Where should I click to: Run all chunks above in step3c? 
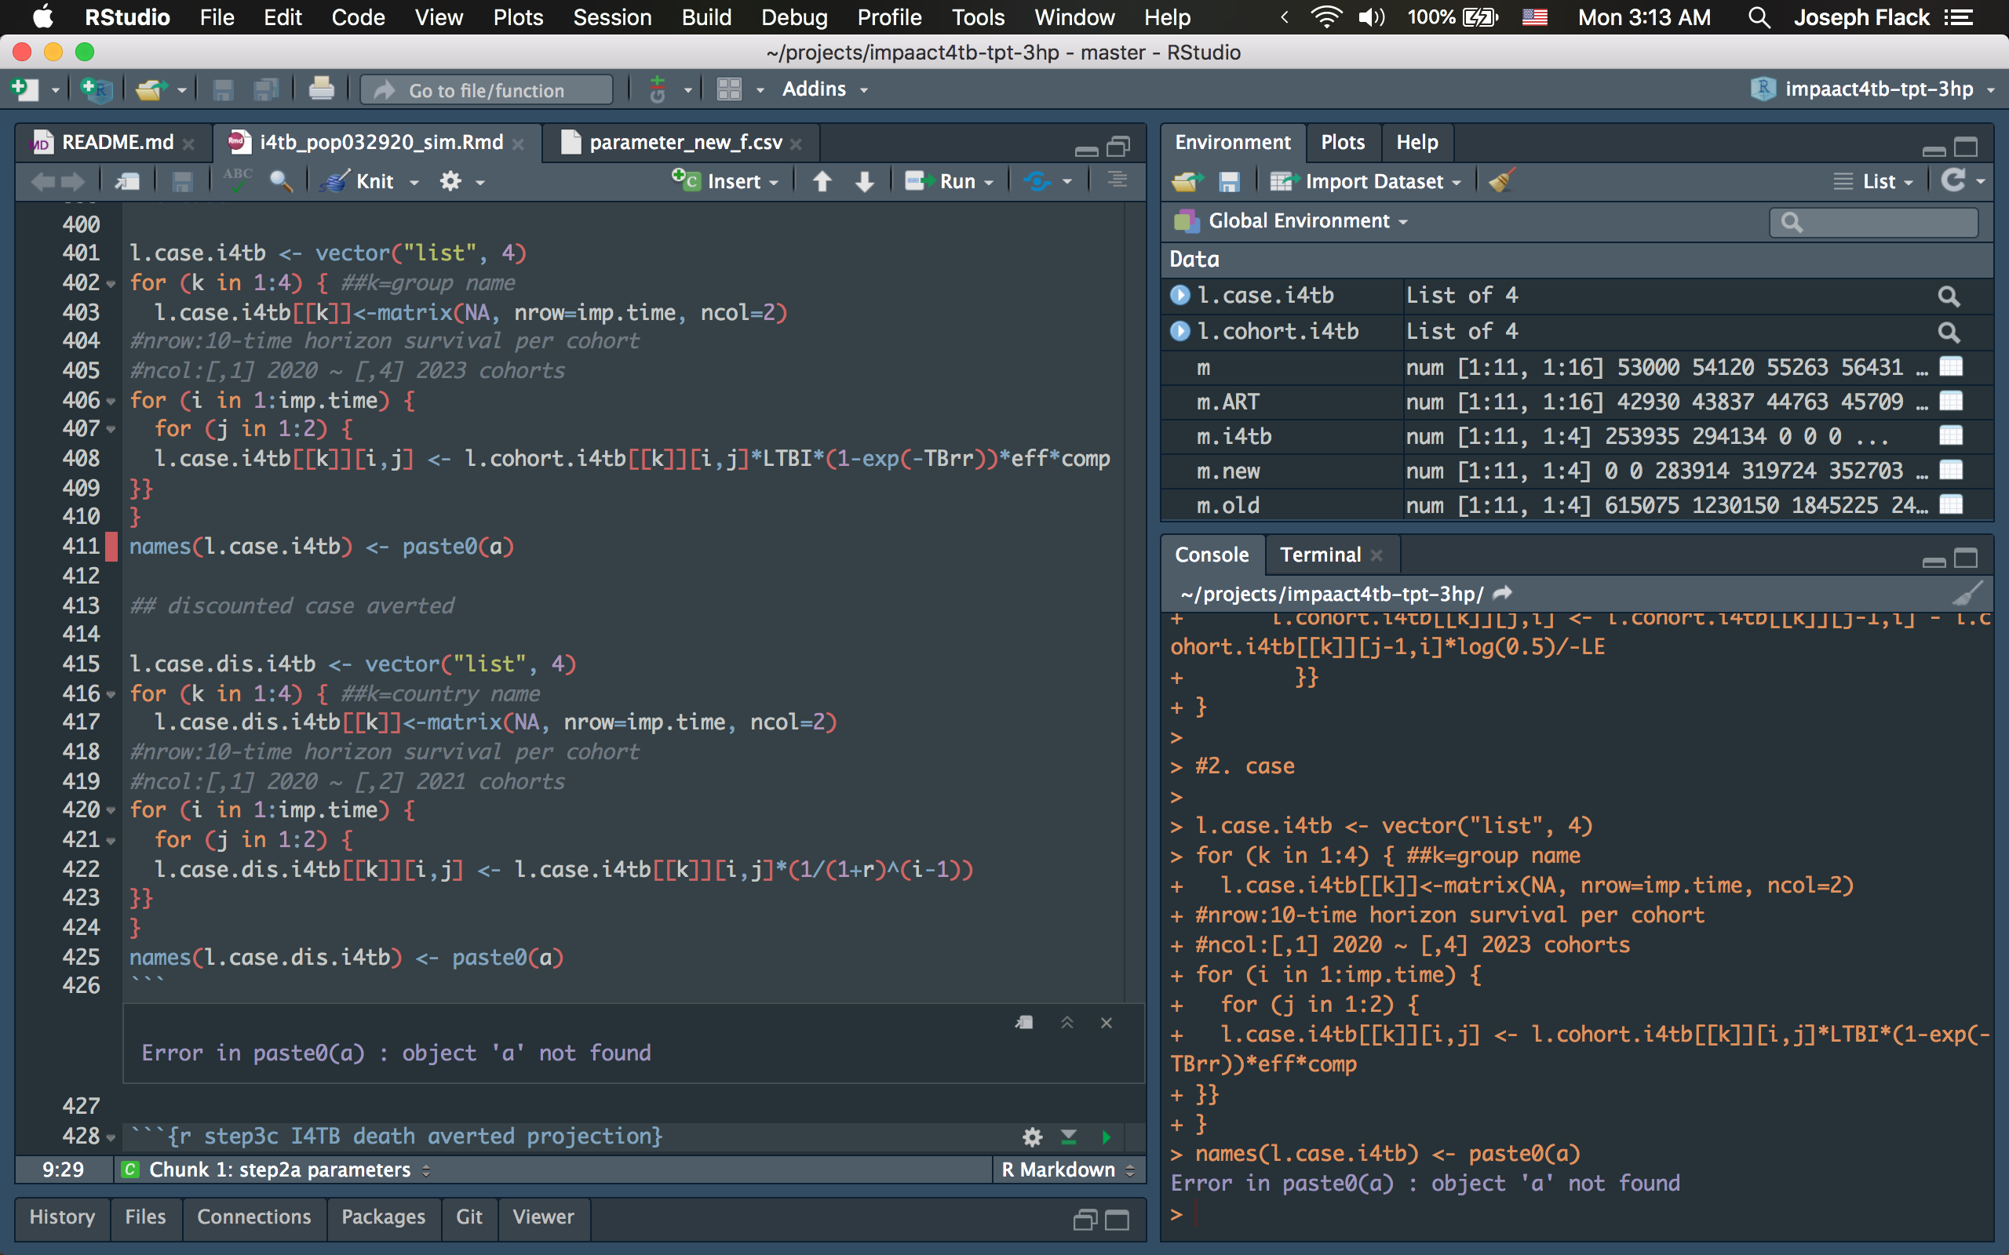1068,1137
